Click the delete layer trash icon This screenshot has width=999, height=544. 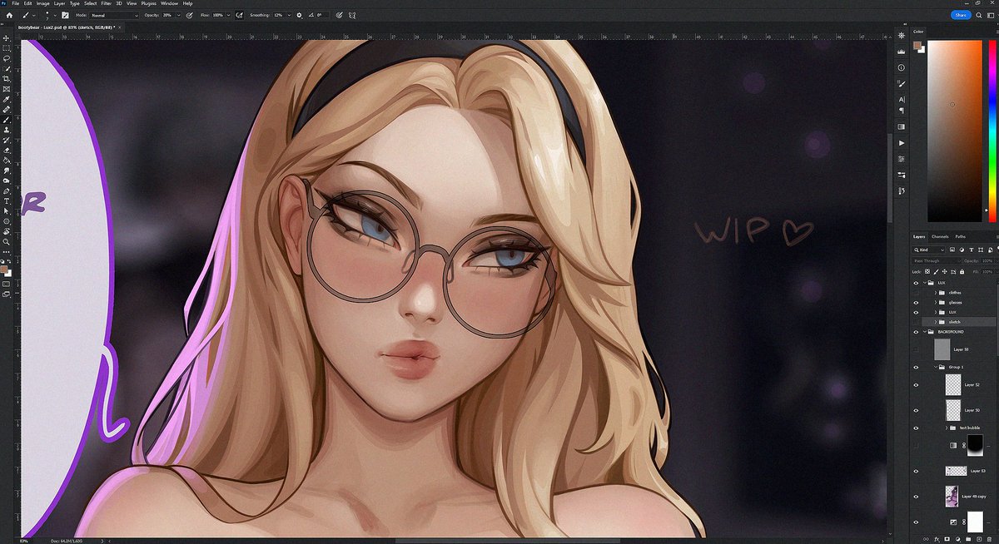[991, 538]
